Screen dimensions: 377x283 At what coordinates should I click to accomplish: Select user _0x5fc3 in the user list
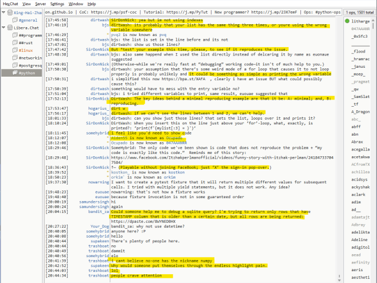(x=359, y=37)
